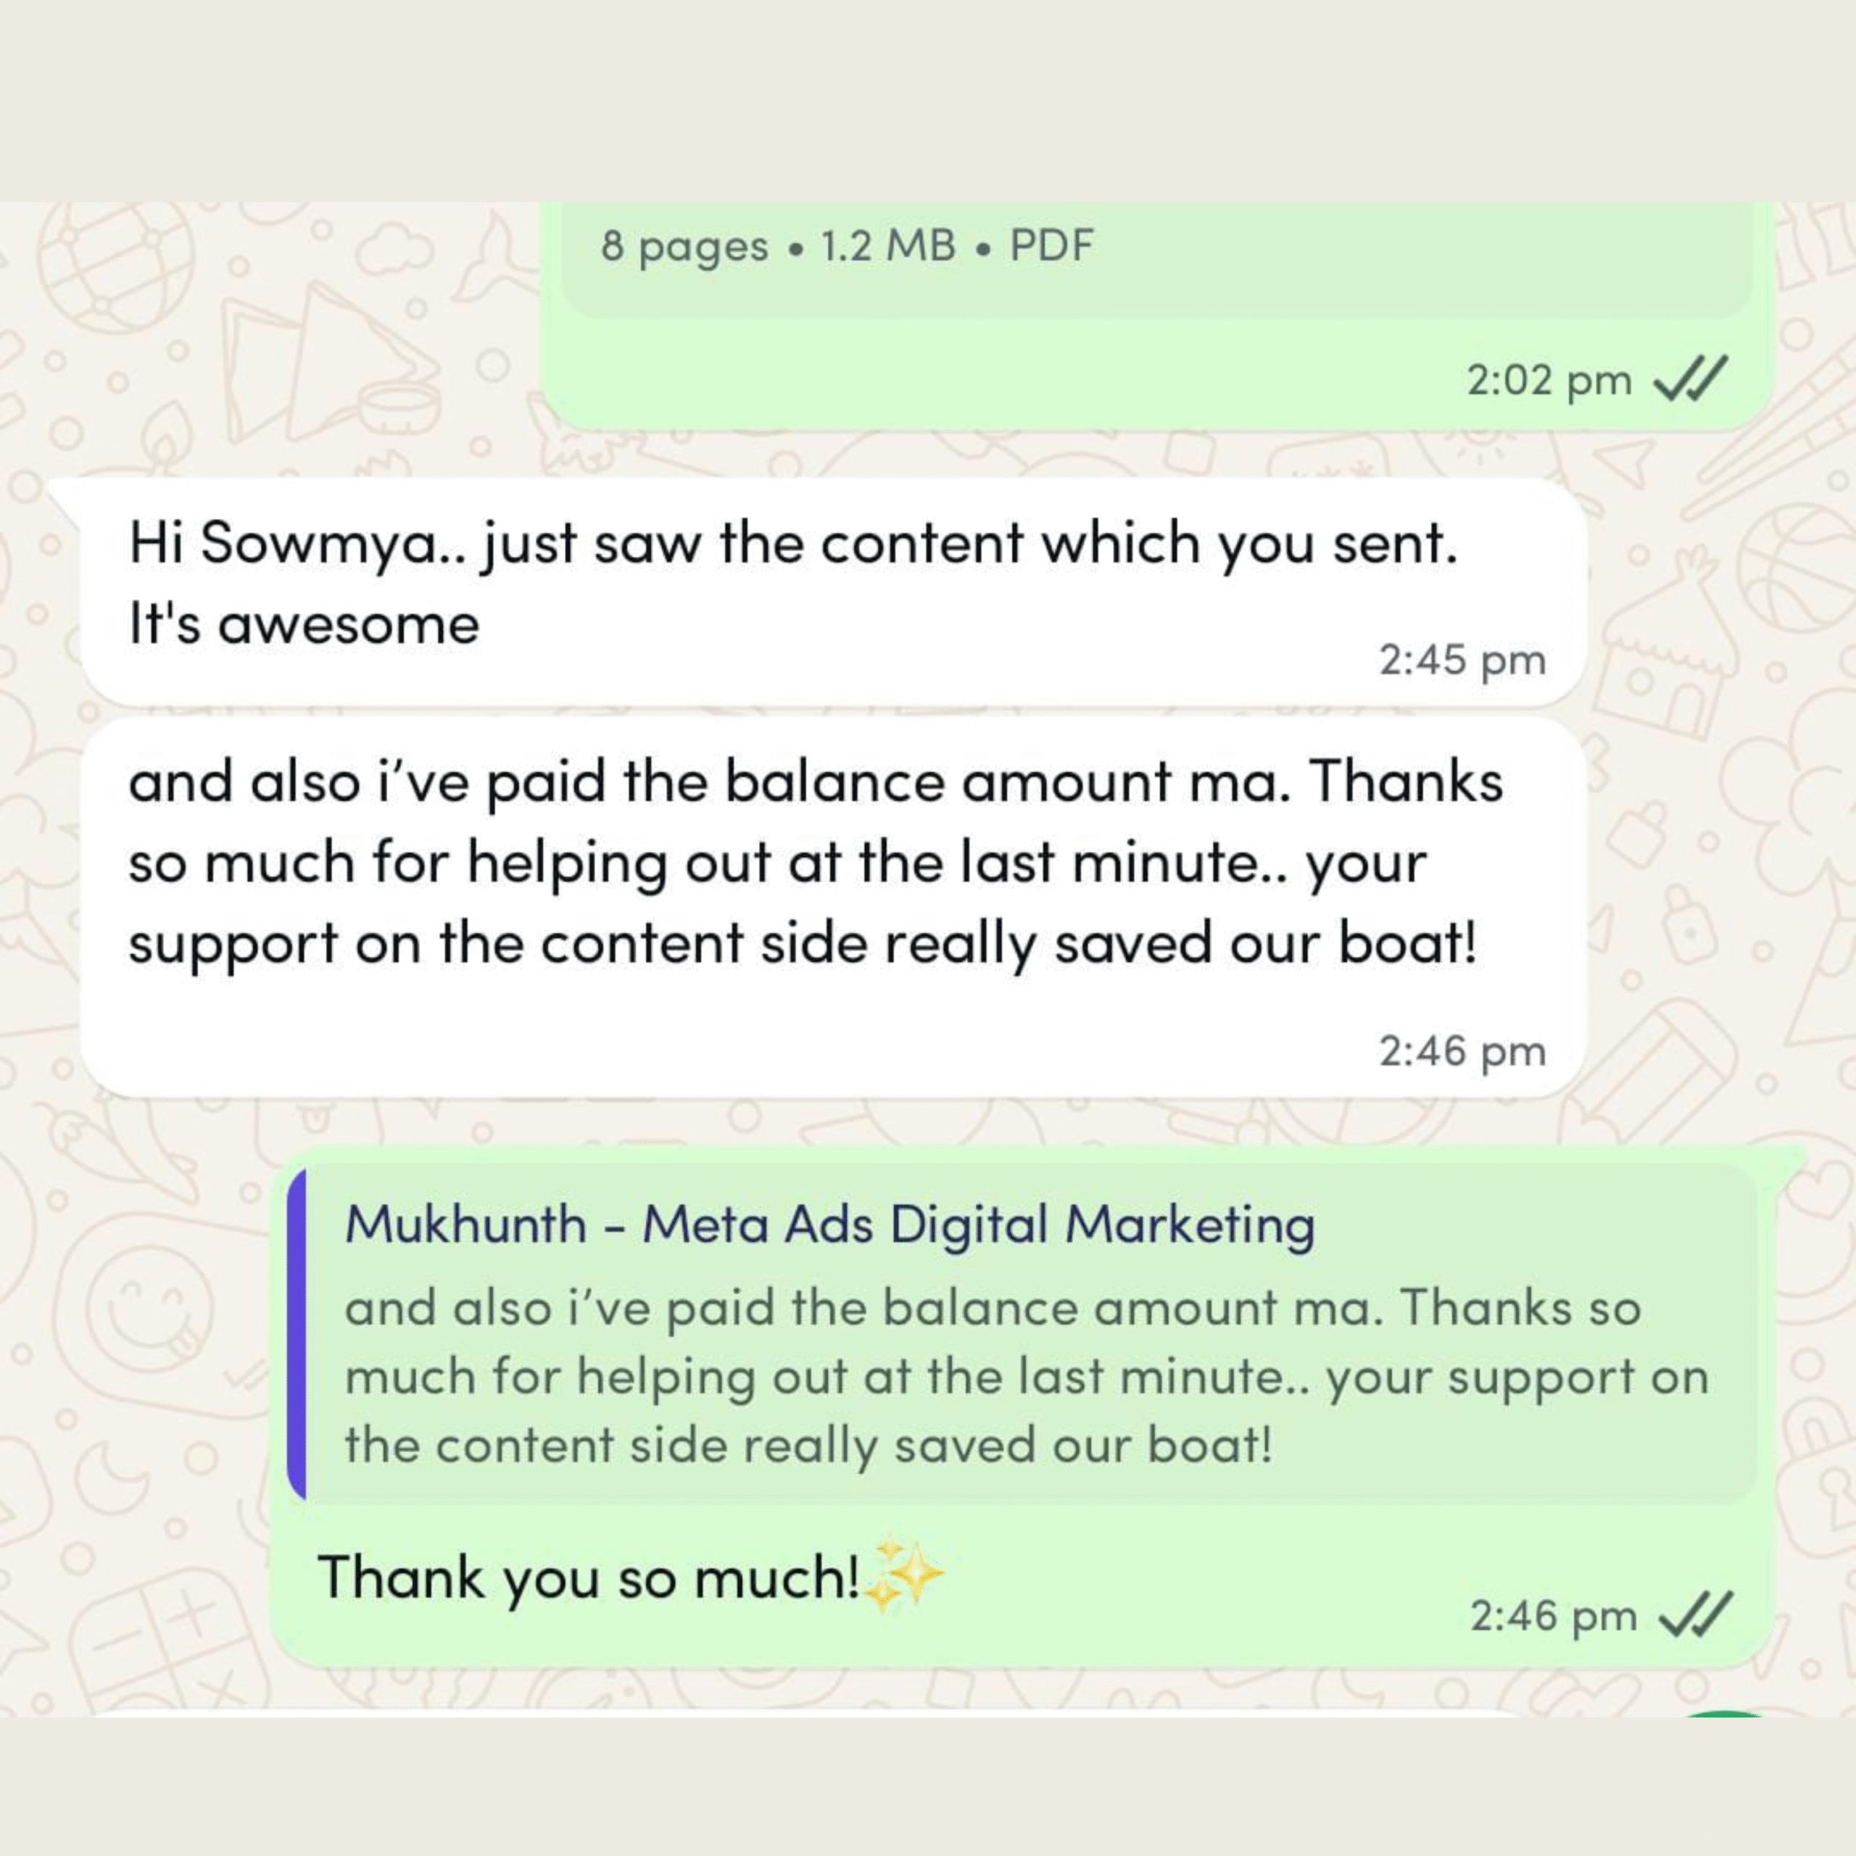
Task: Select the received balance amount message bubble
Action: point(832,907)
